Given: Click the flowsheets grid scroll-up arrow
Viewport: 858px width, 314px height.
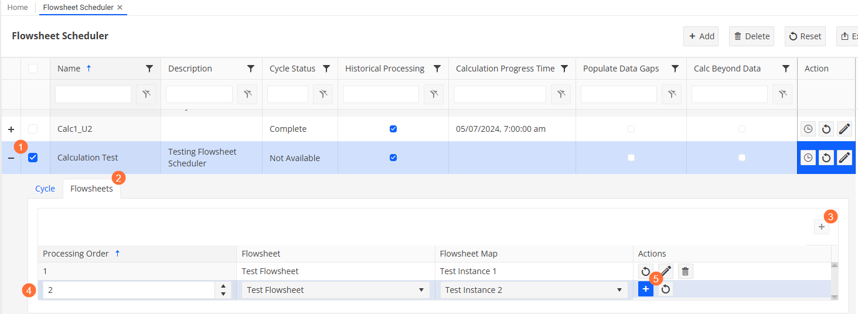Looking at the screenshot, I should tap(835, 265).
